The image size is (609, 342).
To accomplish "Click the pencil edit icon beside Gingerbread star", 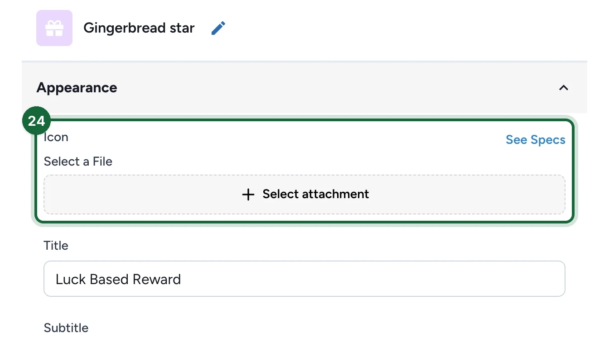I will click(x=218, y=28).
